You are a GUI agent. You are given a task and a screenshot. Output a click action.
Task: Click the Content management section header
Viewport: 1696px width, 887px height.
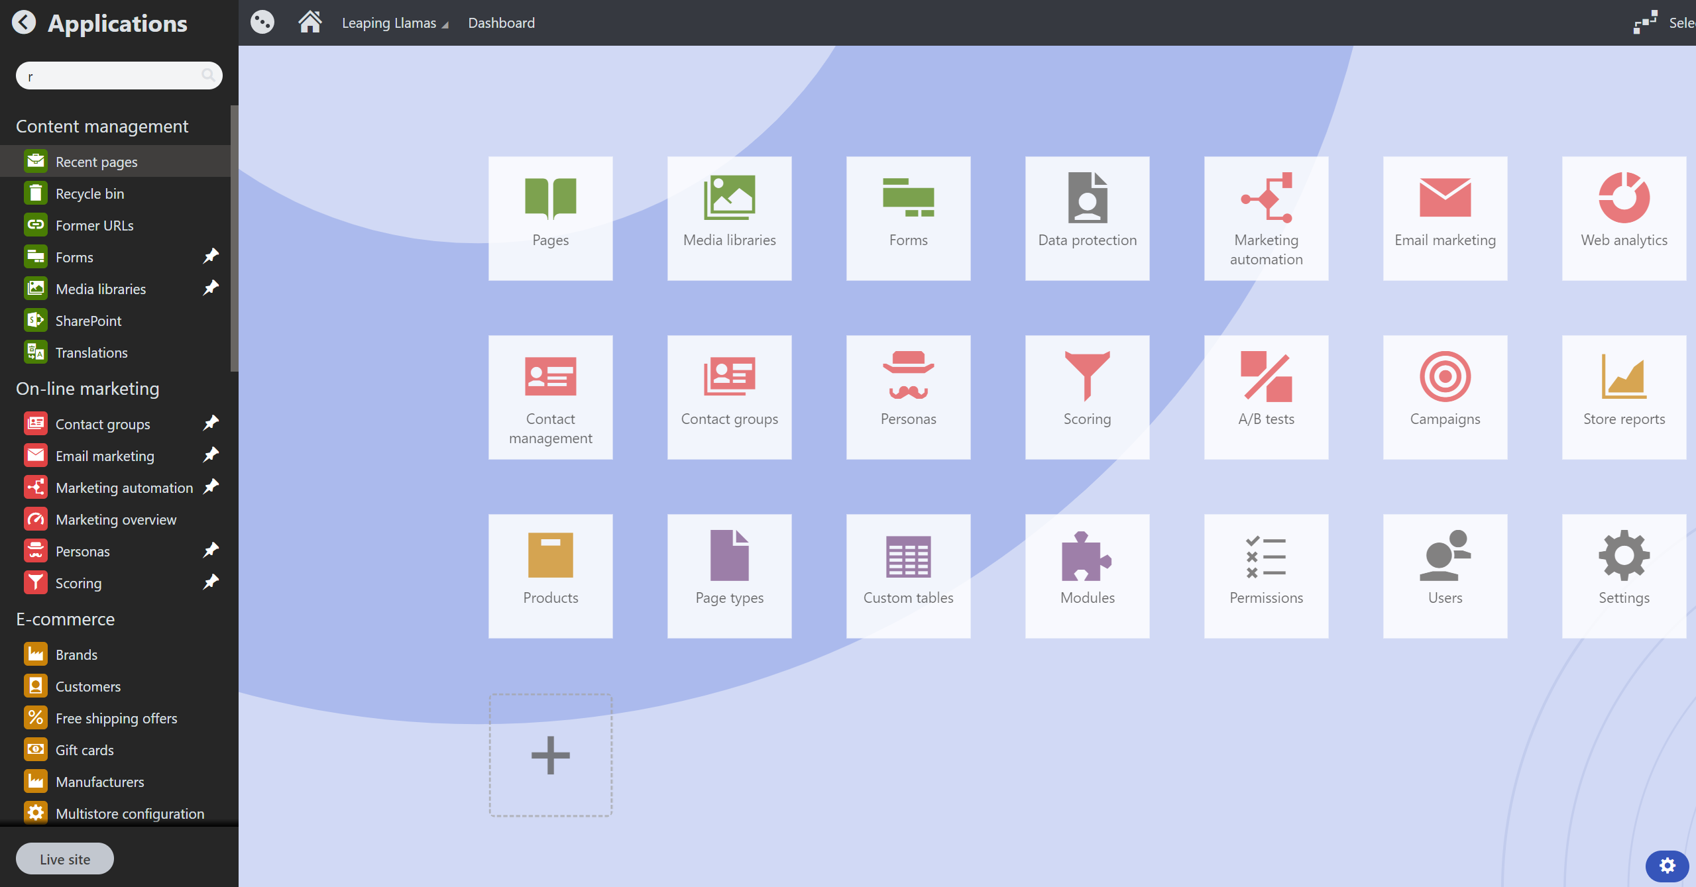tap(102, 126)
